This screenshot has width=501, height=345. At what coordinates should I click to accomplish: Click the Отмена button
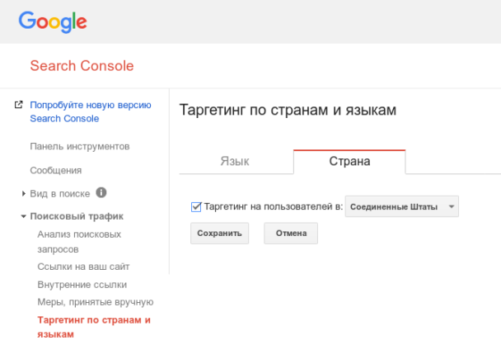(x=291, y=234)
